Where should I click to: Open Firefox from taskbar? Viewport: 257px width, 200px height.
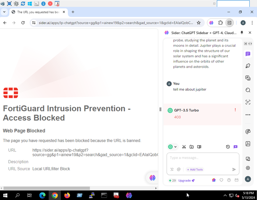pyautogui.click(x=67, y=195)
